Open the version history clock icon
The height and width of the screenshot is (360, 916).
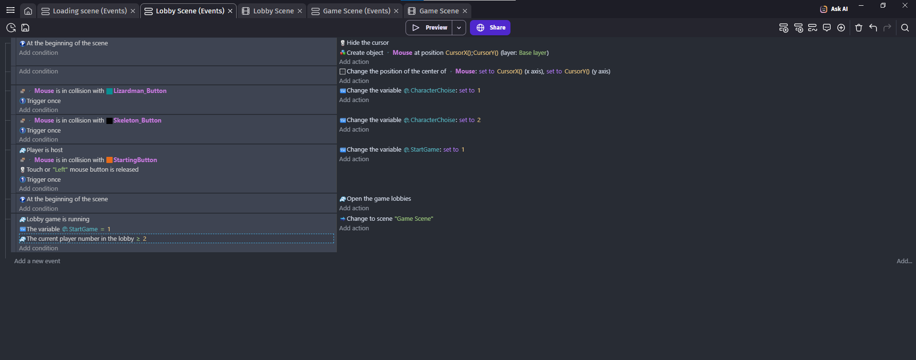click(11, 28)
